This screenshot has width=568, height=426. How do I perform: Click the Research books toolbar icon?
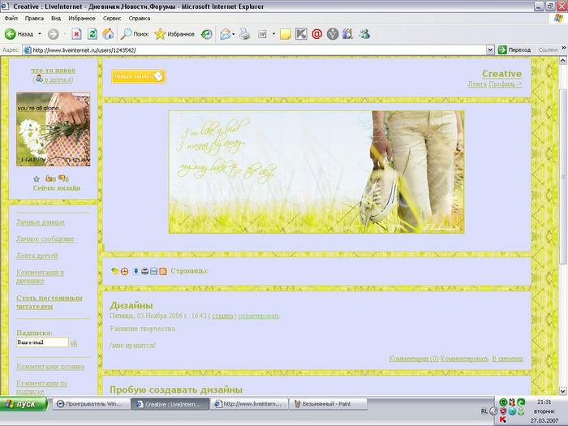[x=348, y=34]
